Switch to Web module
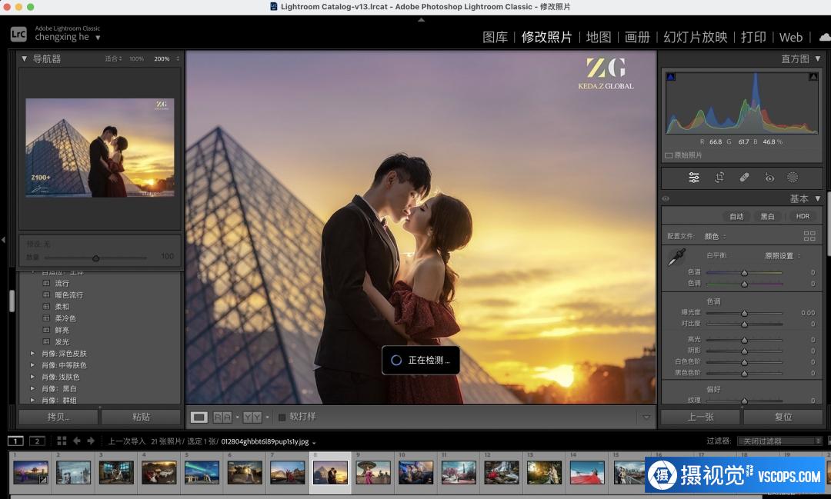 point(791,37)
